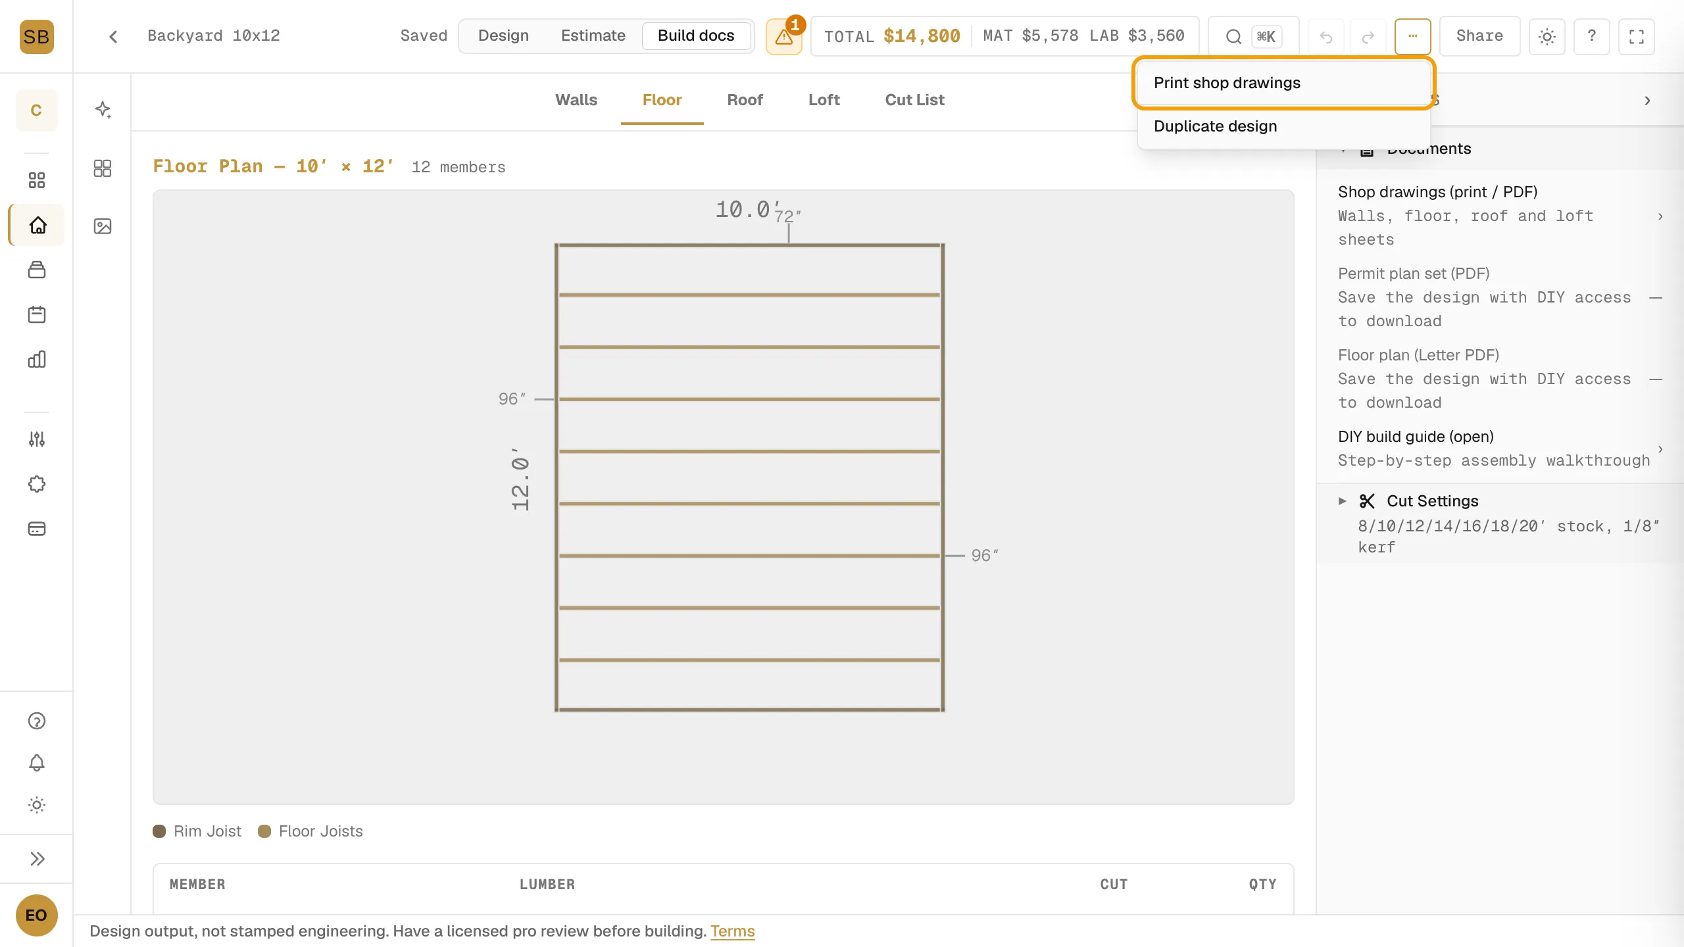This screenshot has width=1684, height=947.
Task: Open the image gallery icon in secondary sidebar
Action: tap(103, 226)
